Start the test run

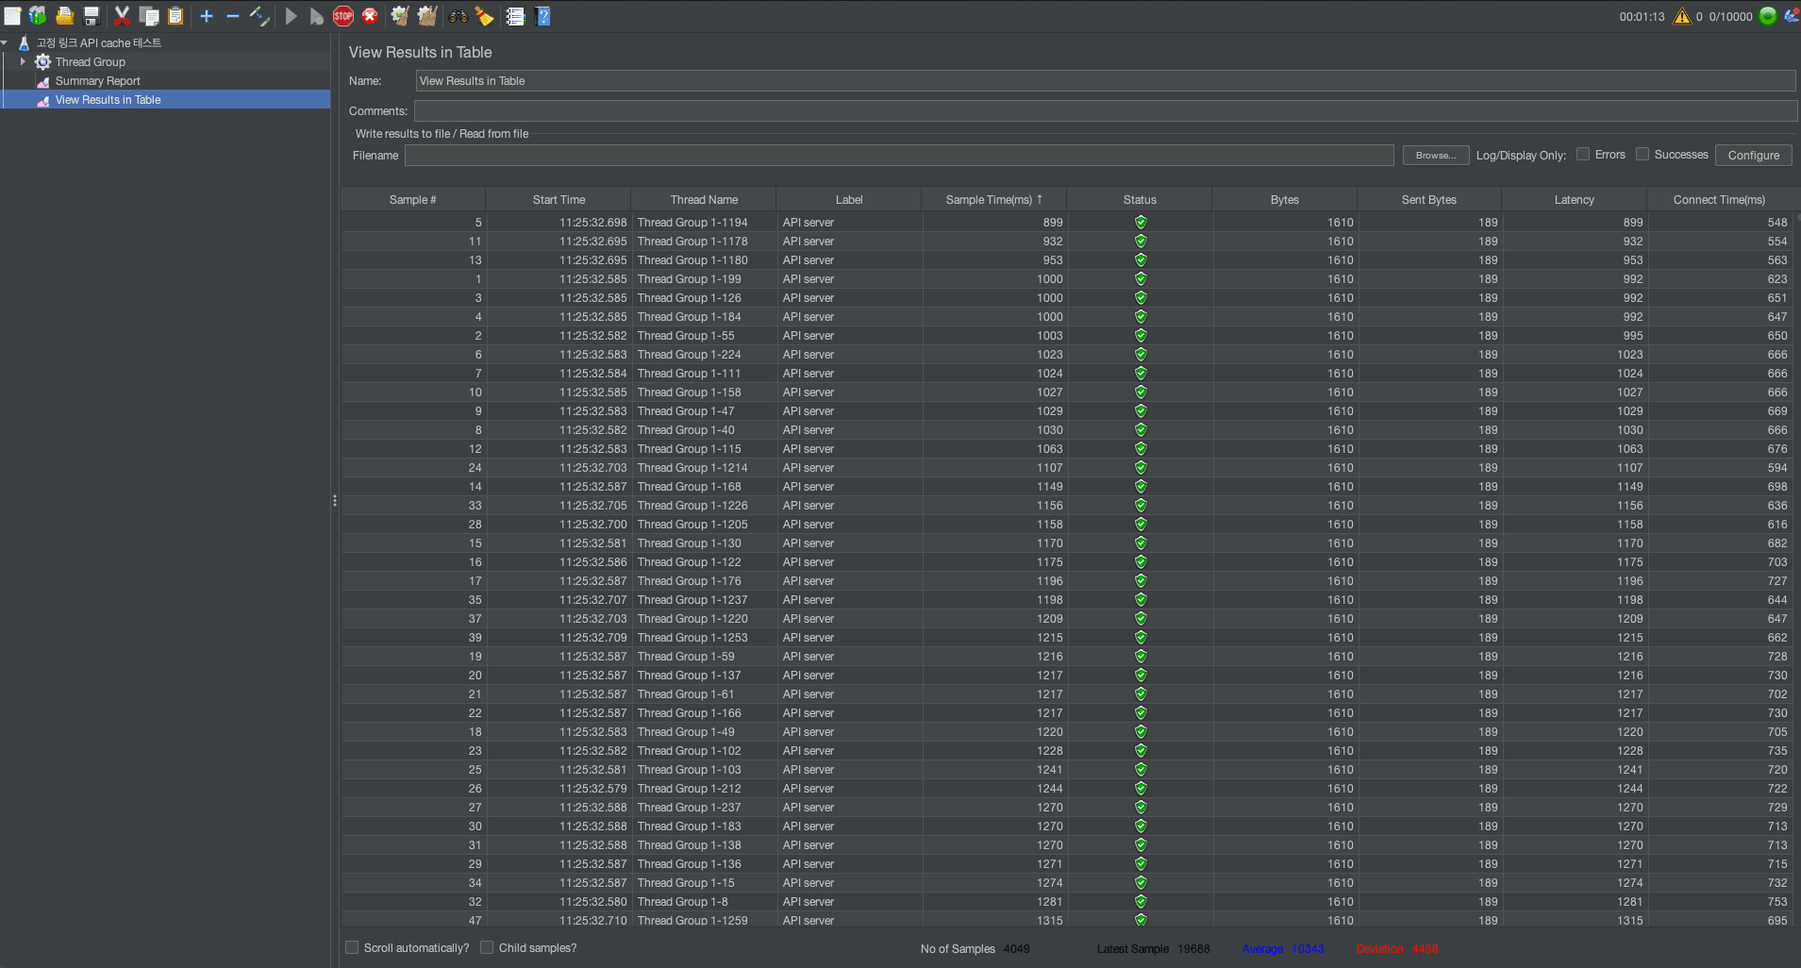291,16
